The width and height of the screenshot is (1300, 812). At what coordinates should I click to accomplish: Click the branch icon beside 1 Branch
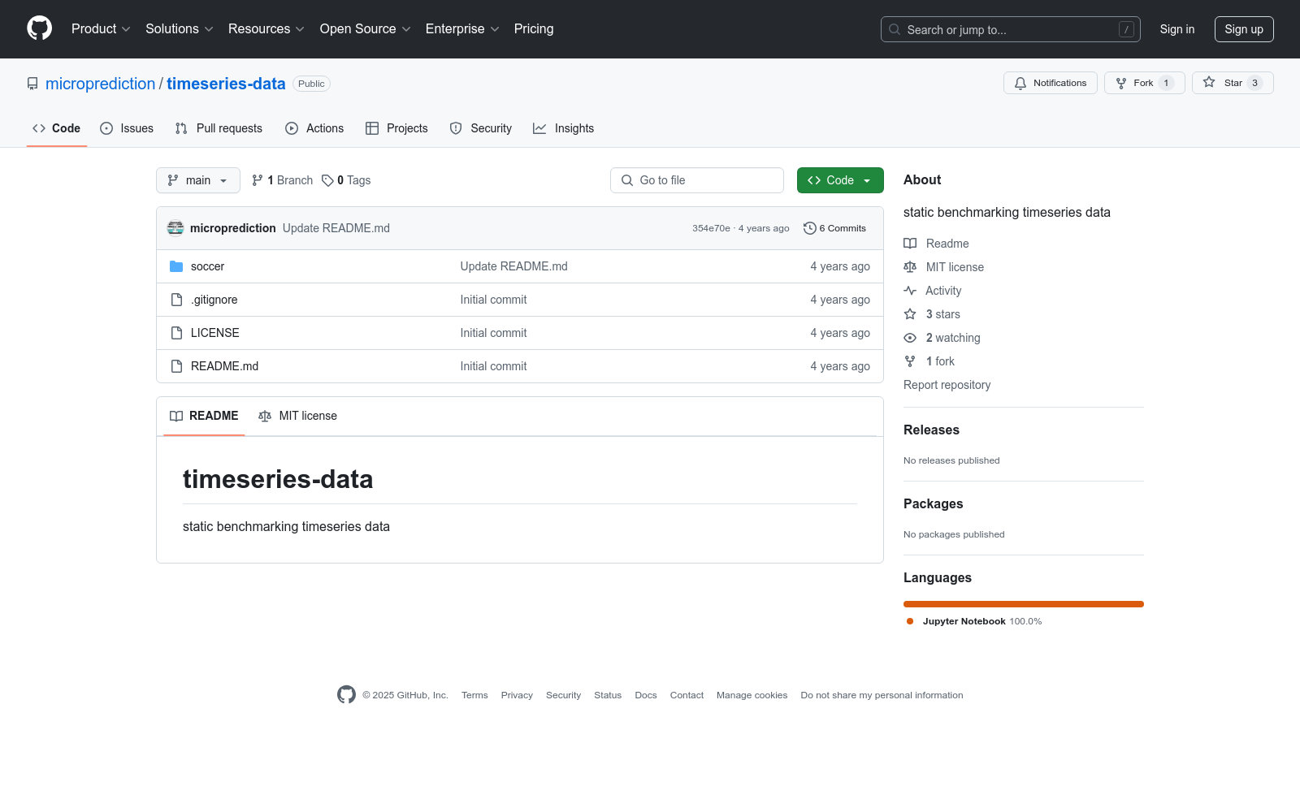(x=258, y=180)
